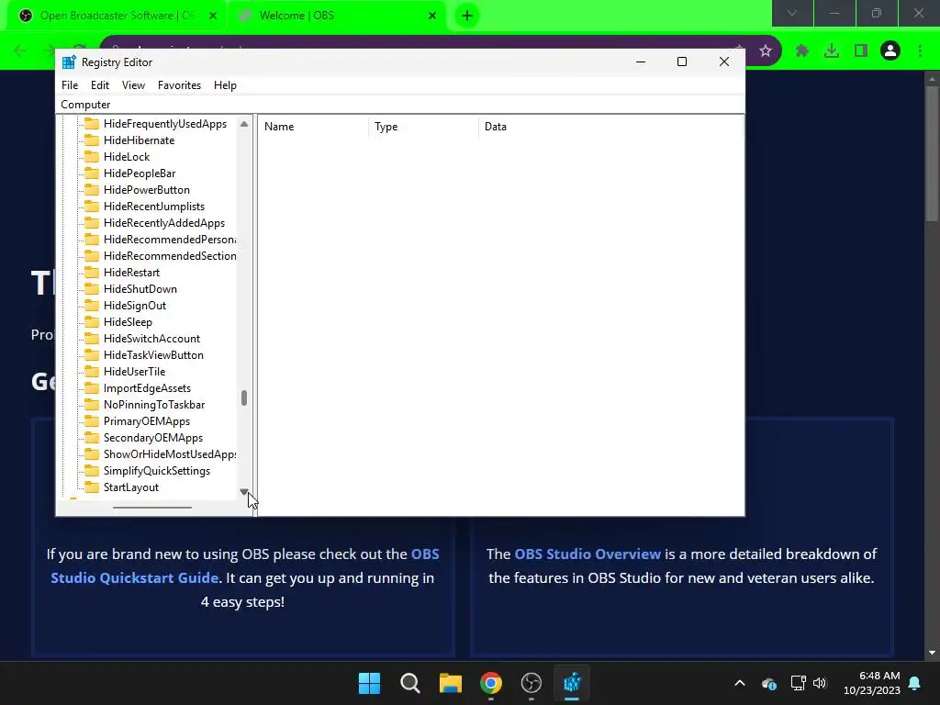Viewport: 940px width, 705px height.
Task: Click the Data column header
Action: coord(610,127)
